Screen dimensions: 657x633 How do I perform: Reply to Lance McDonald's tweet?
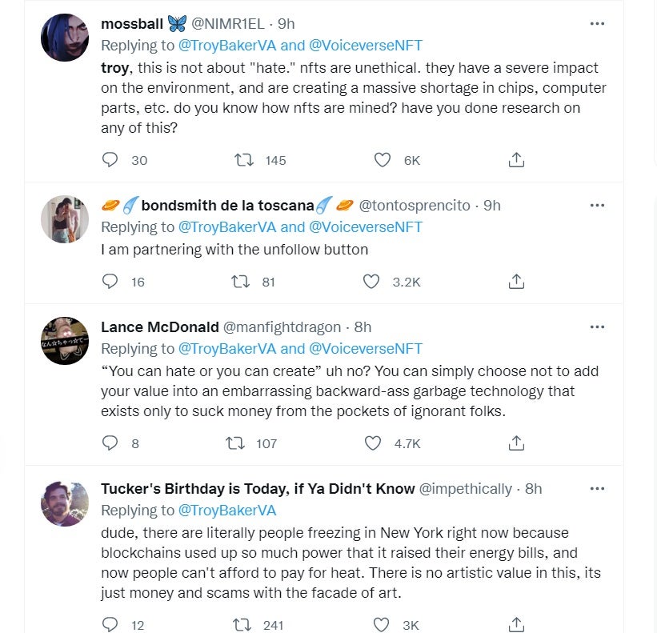[x=110, y=443]
